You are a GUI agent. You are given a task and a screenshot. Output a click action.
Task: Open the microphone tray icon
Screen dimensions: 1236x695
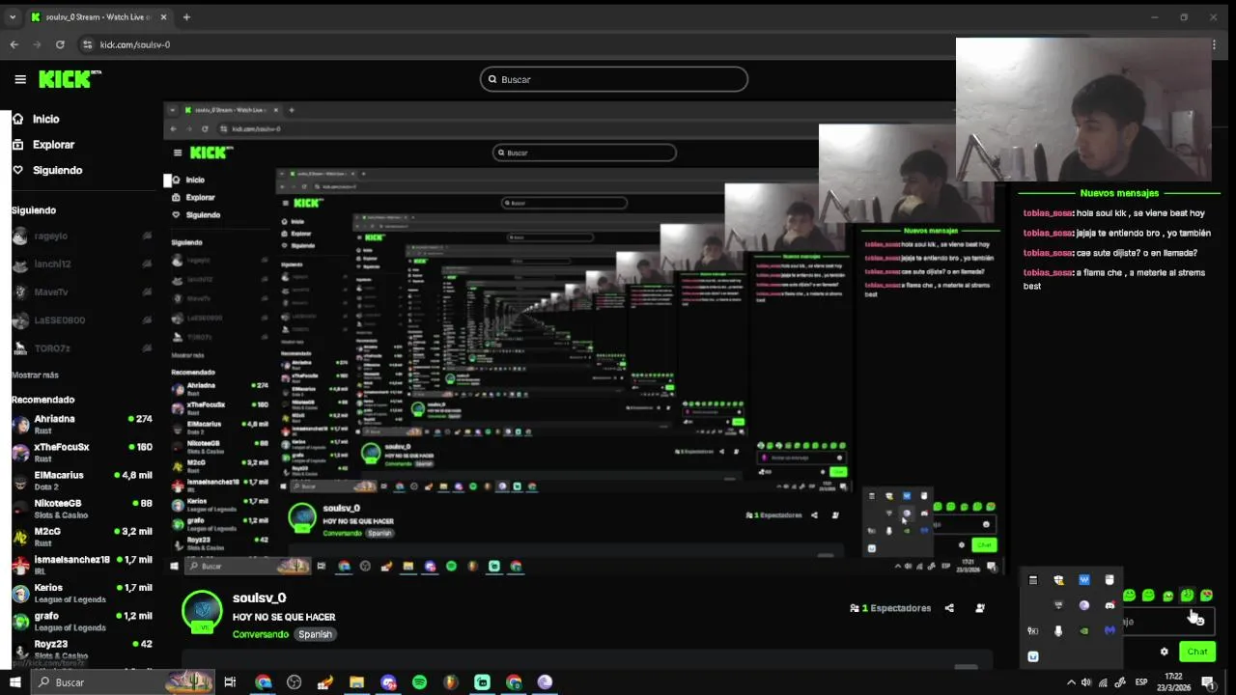(1058, 631)
